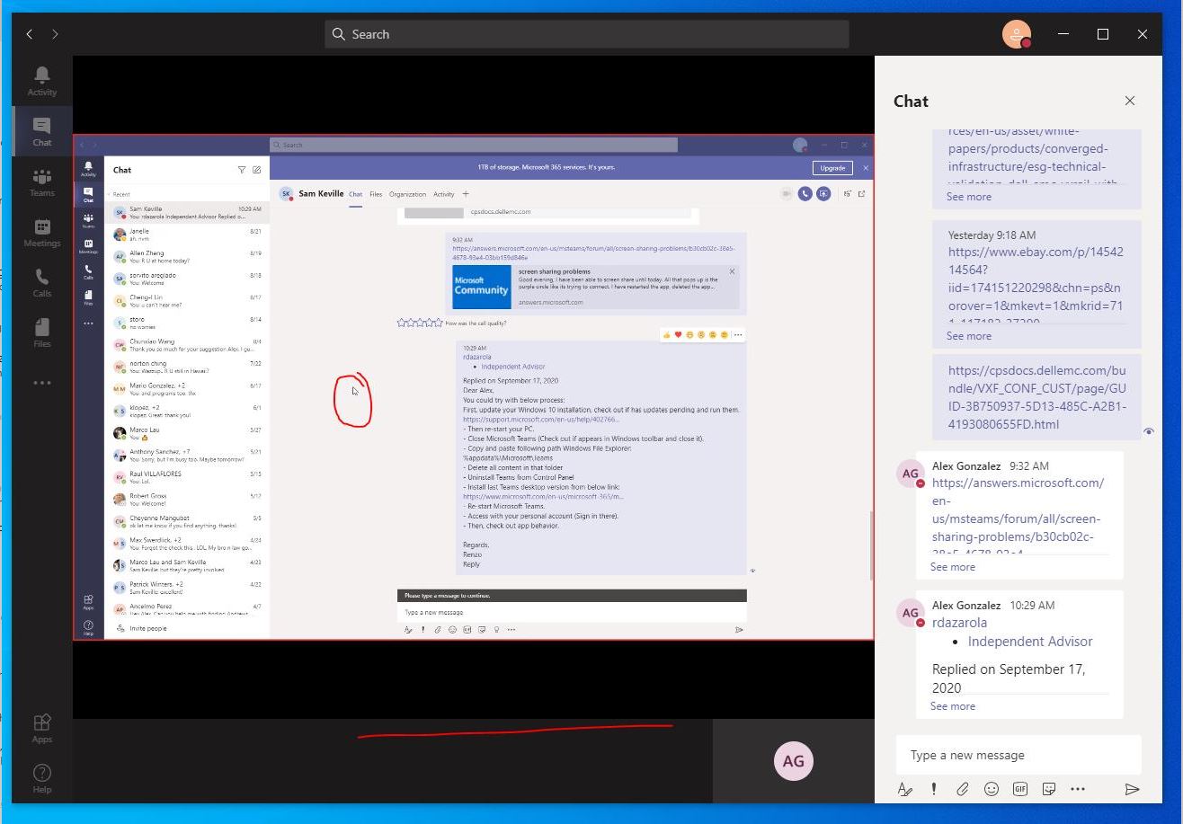Select Organization tab in the shared screen
Viewport: 1183px width, 824px height.
407,194
